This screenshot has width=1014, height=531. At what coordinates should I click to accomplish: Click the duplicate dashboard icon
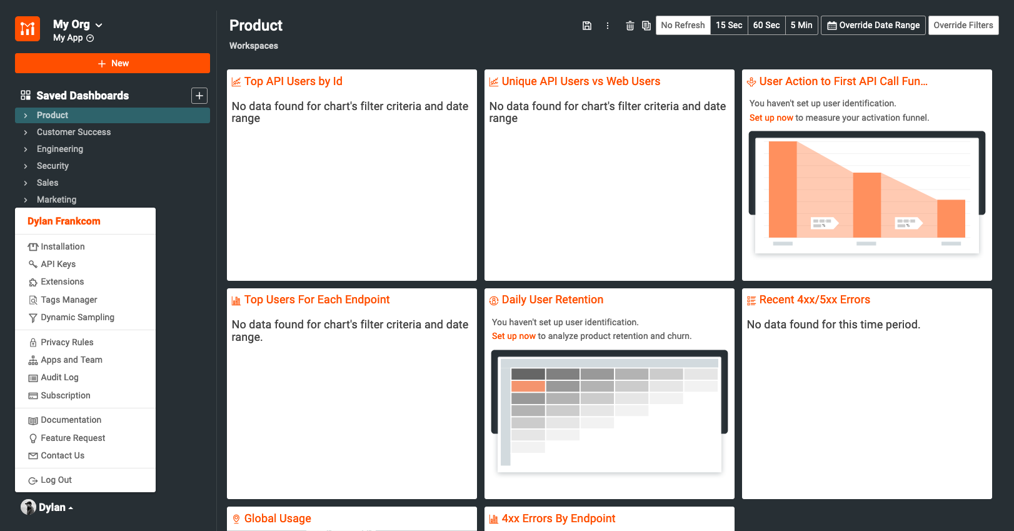[x=646, y=26]
